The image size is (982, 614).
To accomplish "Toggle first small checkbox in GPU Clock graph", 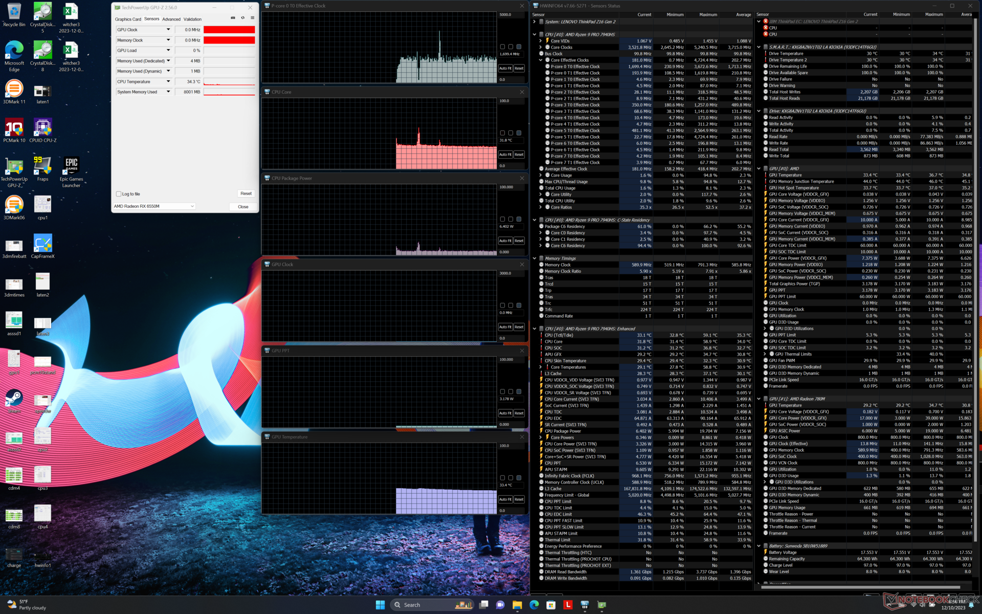I will (502, 305).
